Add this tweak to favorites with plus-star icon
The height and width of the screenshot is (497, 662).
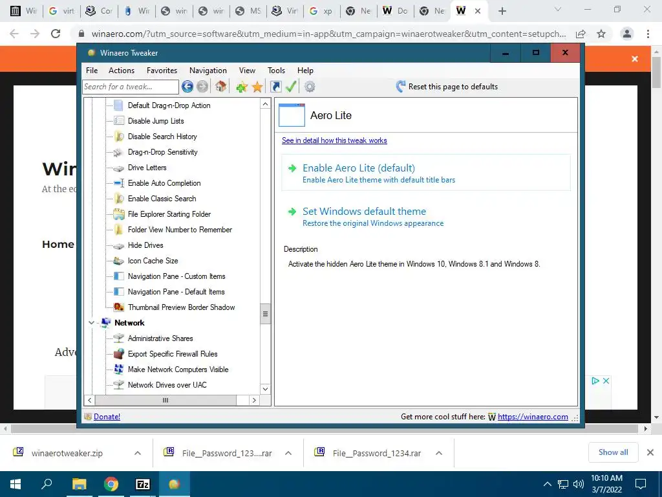(242, 87)
